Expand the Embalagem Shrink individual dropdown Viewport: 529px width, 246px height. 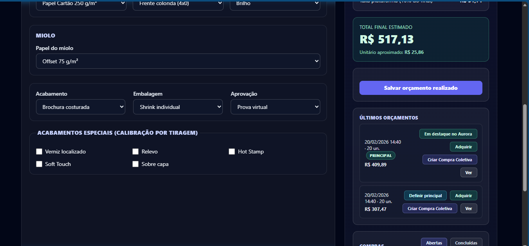click(178, 107)
